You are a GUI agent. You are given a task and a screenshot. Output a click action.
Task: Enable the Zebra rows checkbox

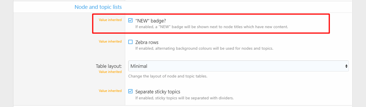(130, 42)
